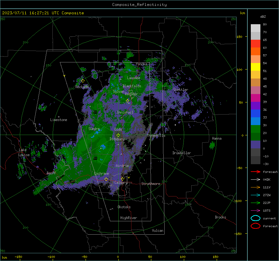The height and width of the screenshot is (261, 279).
Task: Pick the cyan 27ZW arrow legend icon
Action: pos(255,195)
